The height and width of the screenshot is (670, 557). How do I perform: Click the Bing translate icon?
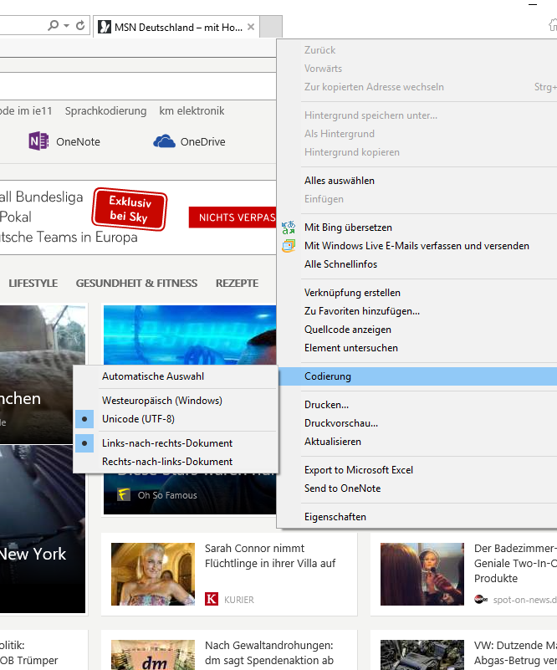coord(289,228)
